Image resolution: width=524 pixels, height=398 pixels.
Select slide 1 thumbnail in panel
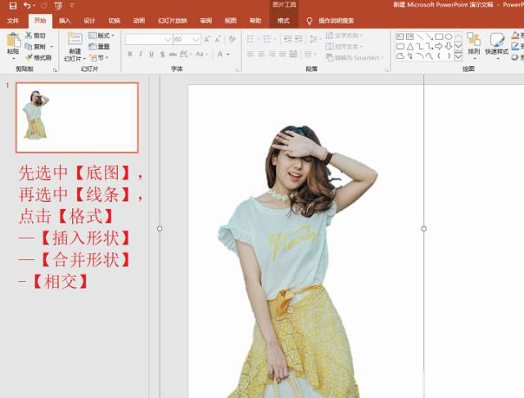pyautogui.click(x=77, y=117)
